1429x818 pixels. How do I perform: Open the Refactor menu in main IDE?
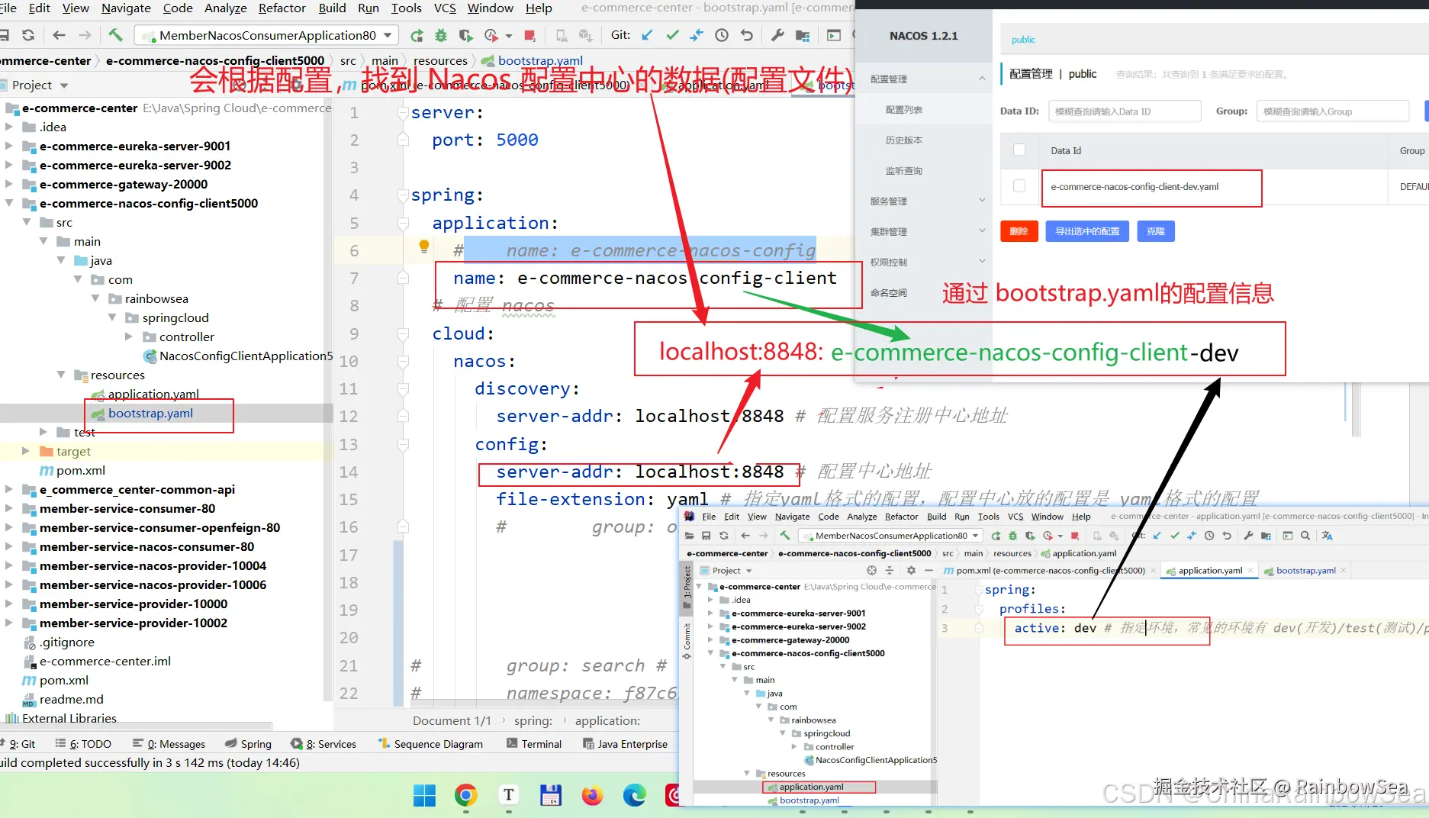282,8
